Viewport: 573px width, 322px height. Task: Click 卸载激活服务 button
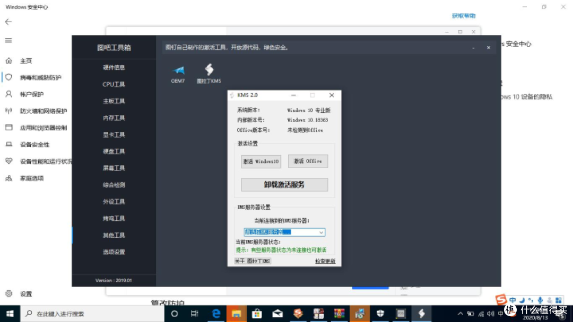[x=284, y=184]
